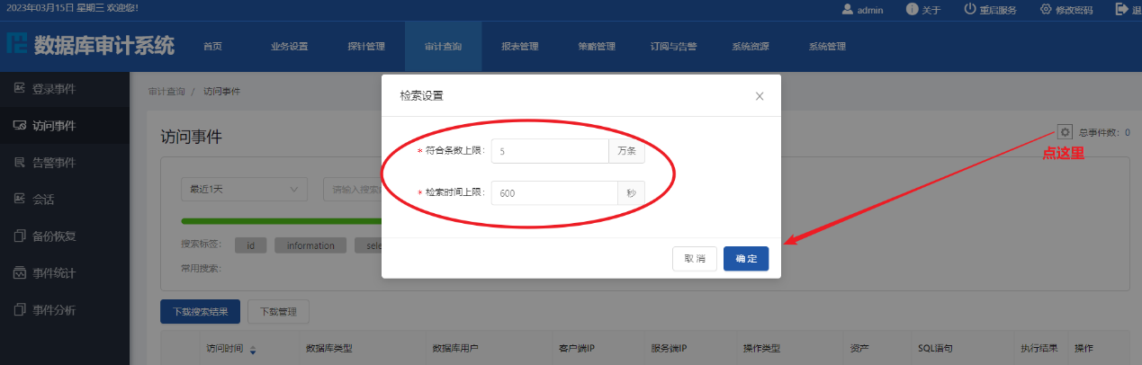Click the 修改密码 gear icon
1142x365 pixels.
pyautogui.click(x=1046, y=10)
